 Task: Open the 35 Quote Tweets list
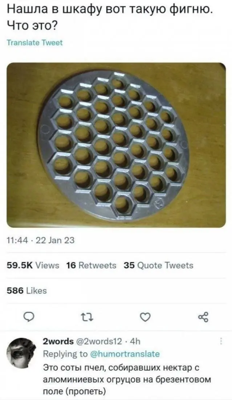point(159,265)
